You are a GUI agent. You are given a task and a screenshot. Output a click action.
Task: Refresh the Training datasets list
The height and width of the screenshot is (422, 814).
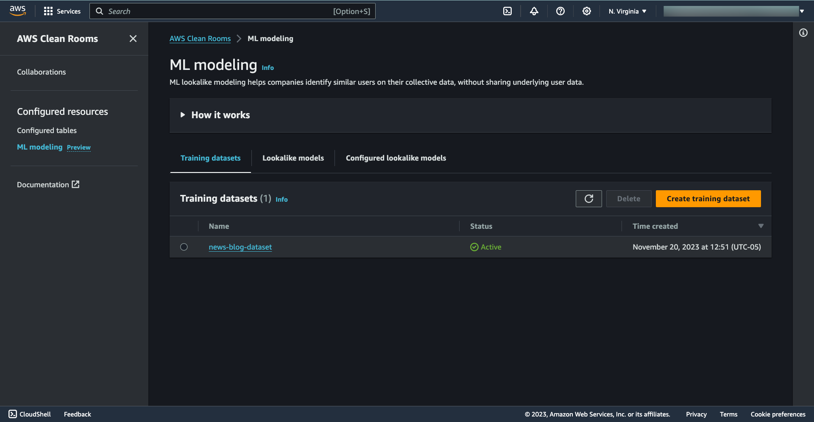pos(588,198)
